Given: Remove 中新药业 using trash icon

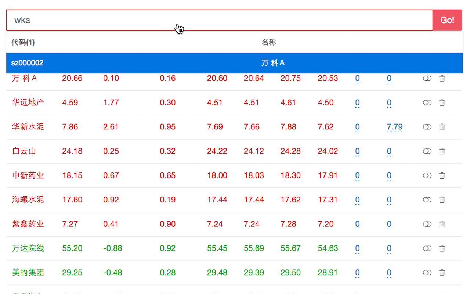Looking at the screenshot, I should click(442, 175).
